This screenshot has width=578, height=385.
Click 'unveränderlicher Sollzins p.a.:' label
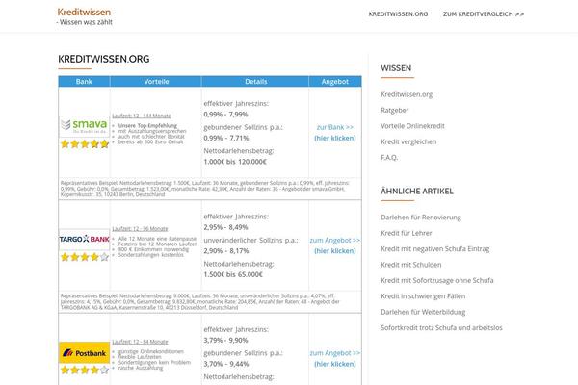(250, 241)
